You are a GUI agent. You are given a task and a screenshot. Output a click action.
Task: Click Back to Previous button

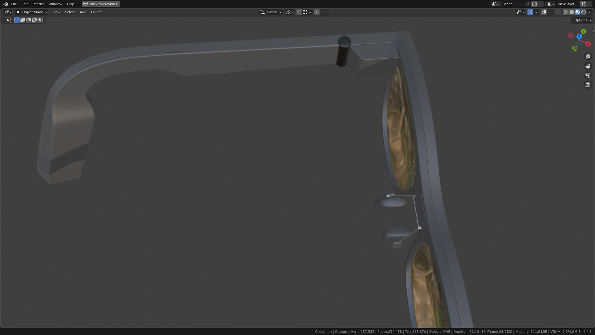click(101, 4)
